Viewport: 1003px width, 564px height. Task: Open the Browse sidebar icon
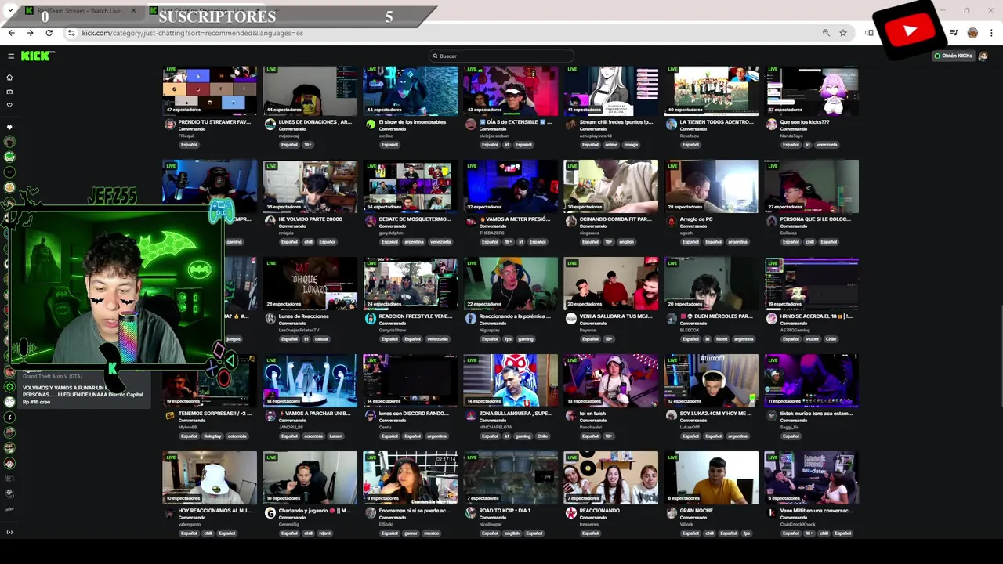[x=9, y=91]
